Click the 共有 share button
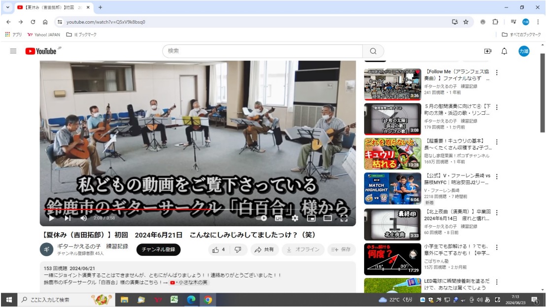The image size is (546, 307). tap(265, 250)
